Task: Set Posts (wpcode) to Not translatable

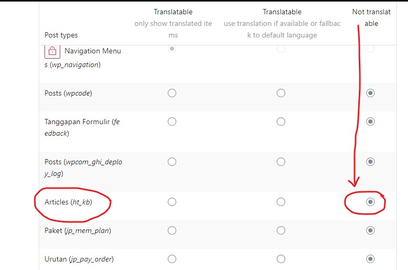Action: pos(370,93)
